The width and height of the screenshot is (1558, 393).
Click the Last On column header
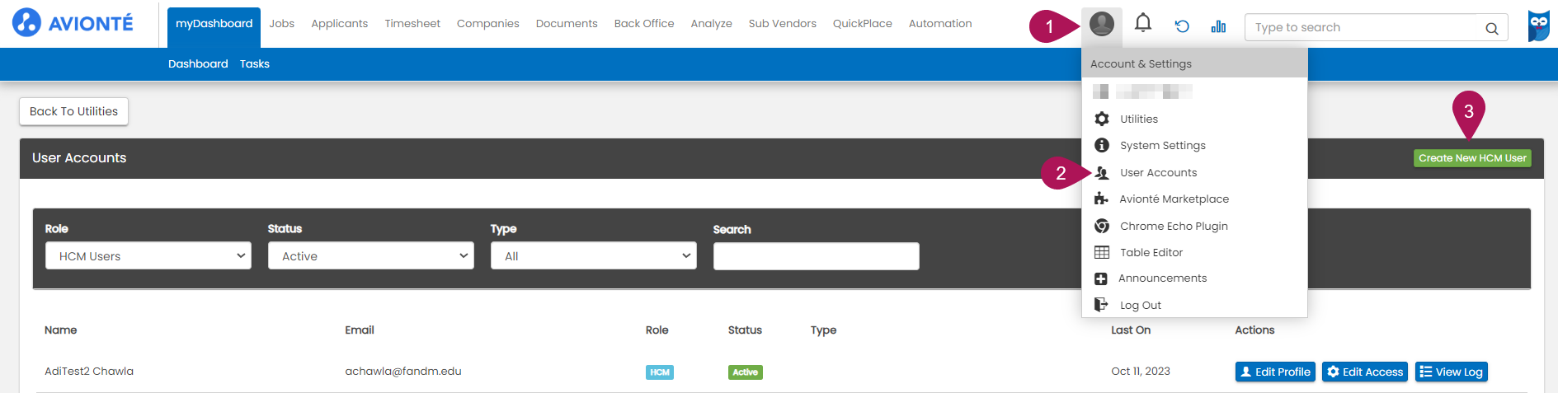[1131, 330]
